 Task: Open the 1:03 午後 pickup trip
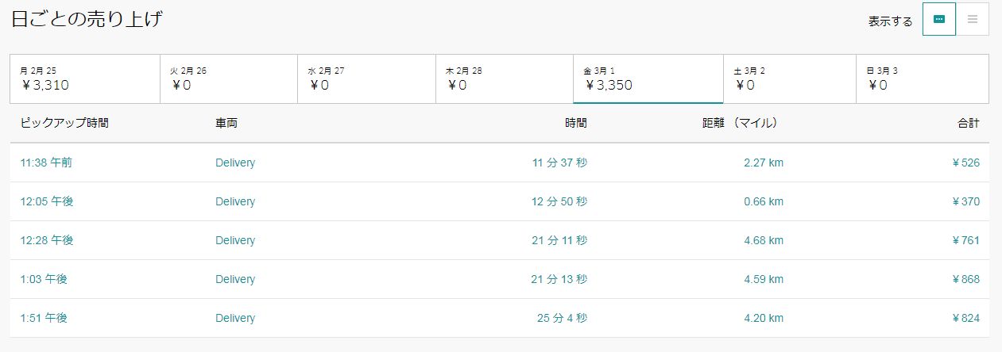point(44,279)
